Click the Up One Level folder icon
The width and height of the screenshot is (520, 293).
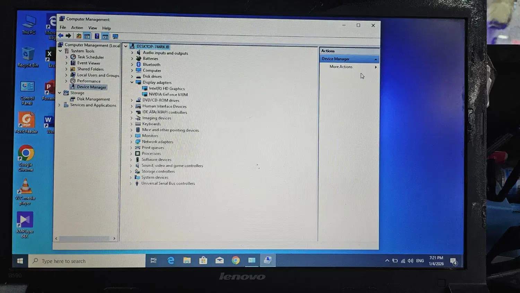pyautogui.click(x=79, y=36)
